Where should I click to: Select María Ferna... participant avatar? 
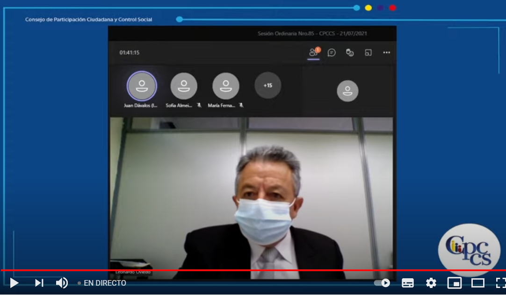[x=226, y=86]
